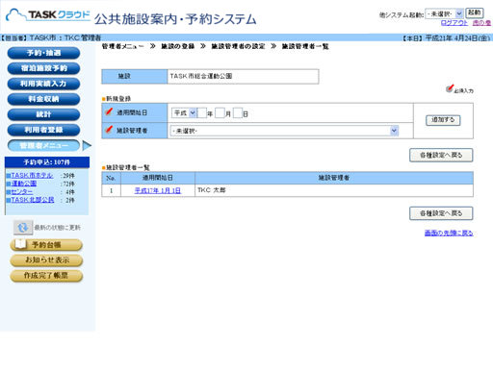Expand the 他システム起動 dropdown

(444, 13)
